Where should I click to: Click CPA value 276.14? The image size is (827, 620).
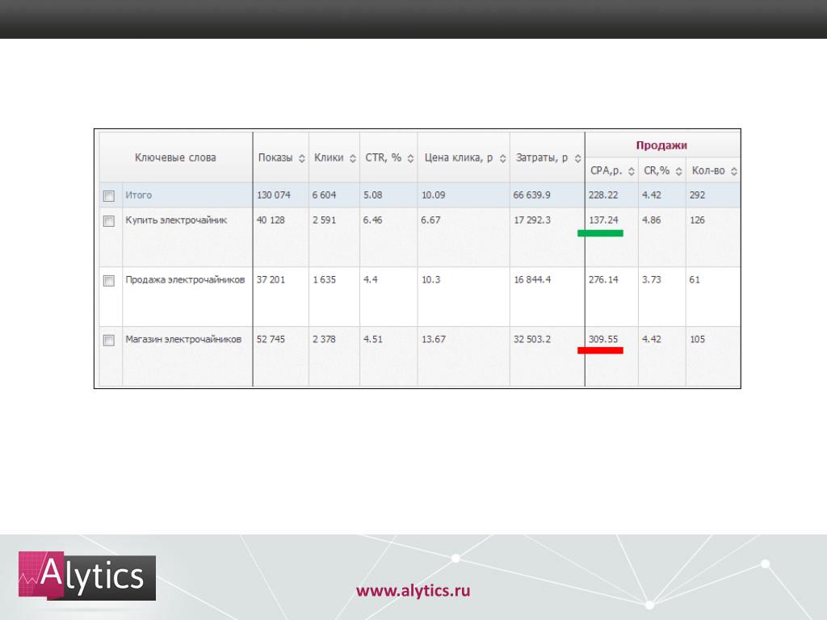tap(603, 279)
